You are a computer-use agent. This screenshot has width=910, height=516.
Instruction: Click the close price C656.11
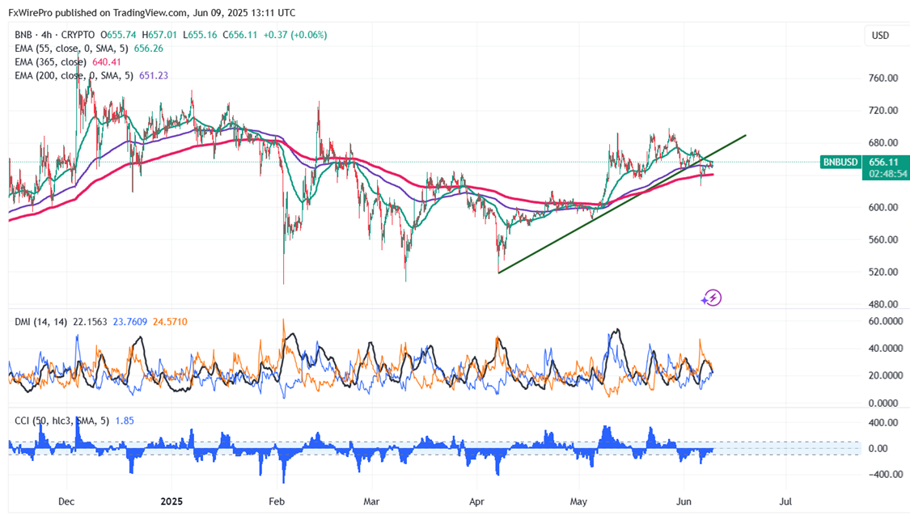coord(240,35)
